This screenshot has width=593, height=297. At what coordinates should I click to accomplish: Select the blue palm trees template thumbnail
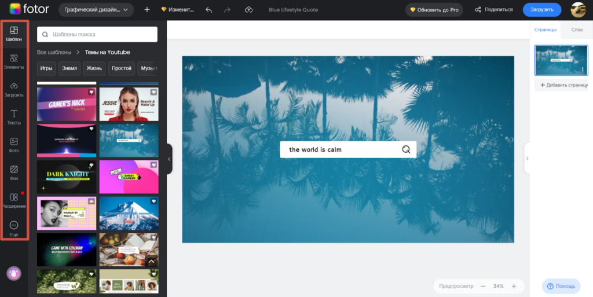point(129,141)
